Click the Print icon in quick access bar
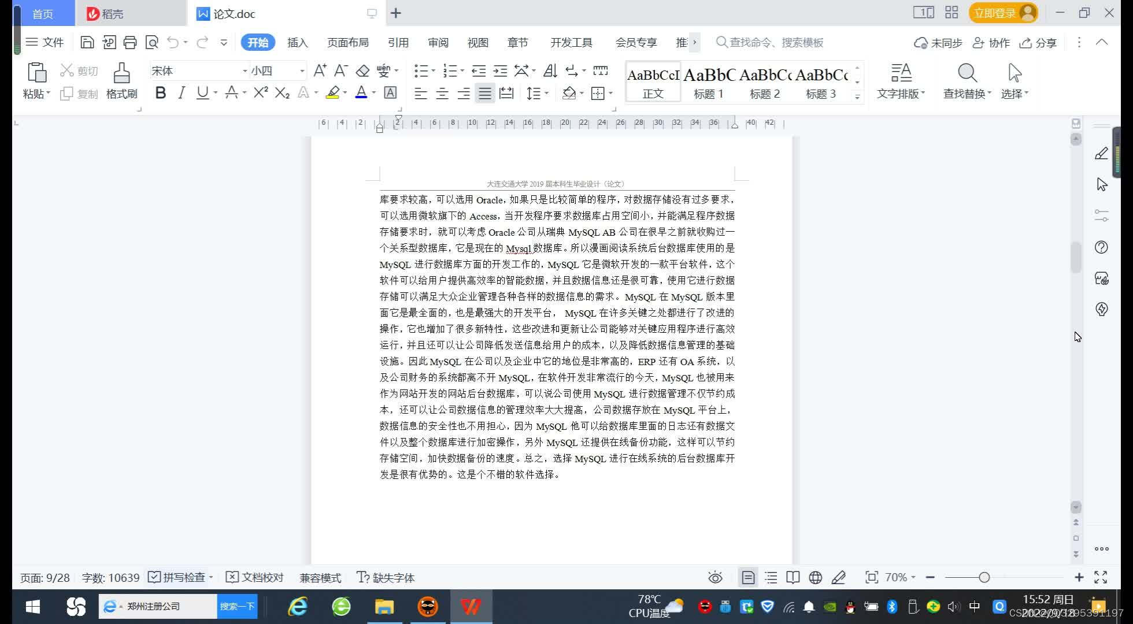 click(x=130, y=42)
